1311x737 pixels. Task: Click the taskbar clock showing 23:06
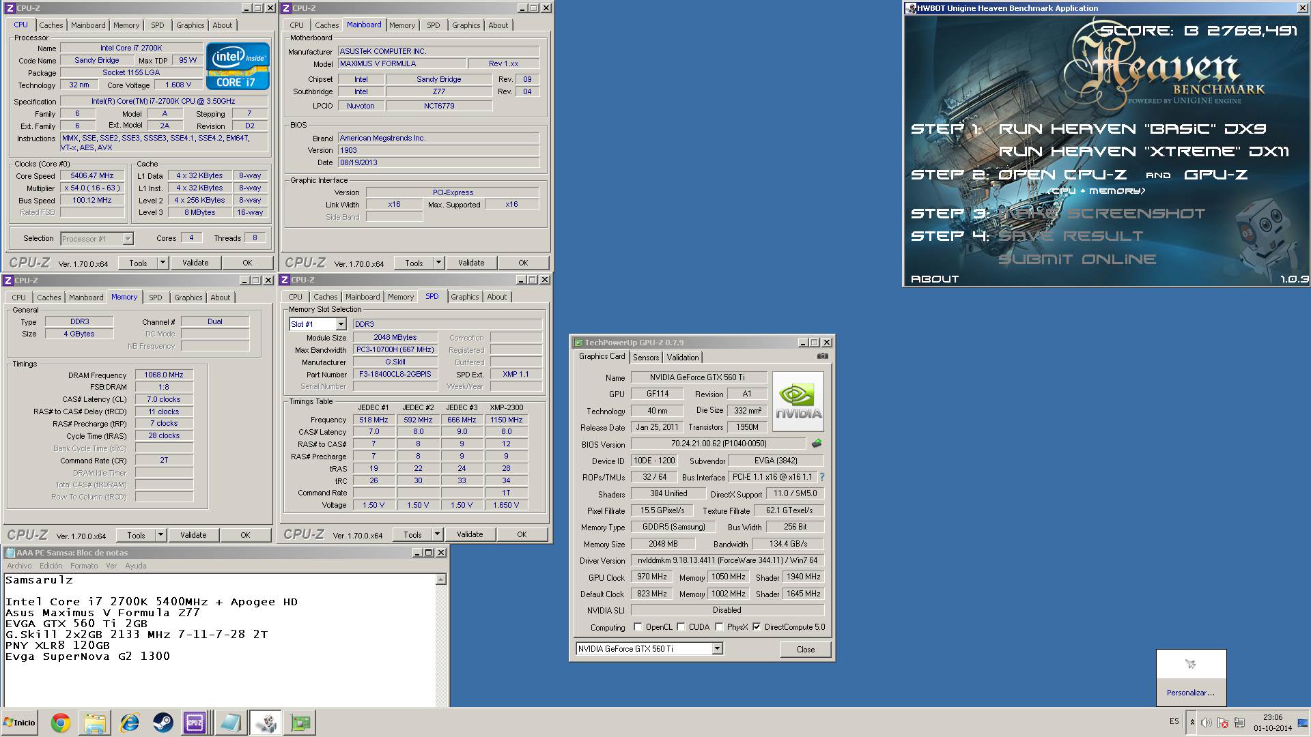(1273, 723)
